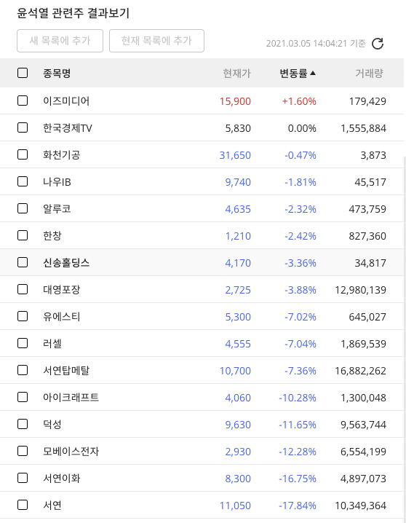Open stock 덕성
Screen dimensions: 406x523
coord(52,425)
